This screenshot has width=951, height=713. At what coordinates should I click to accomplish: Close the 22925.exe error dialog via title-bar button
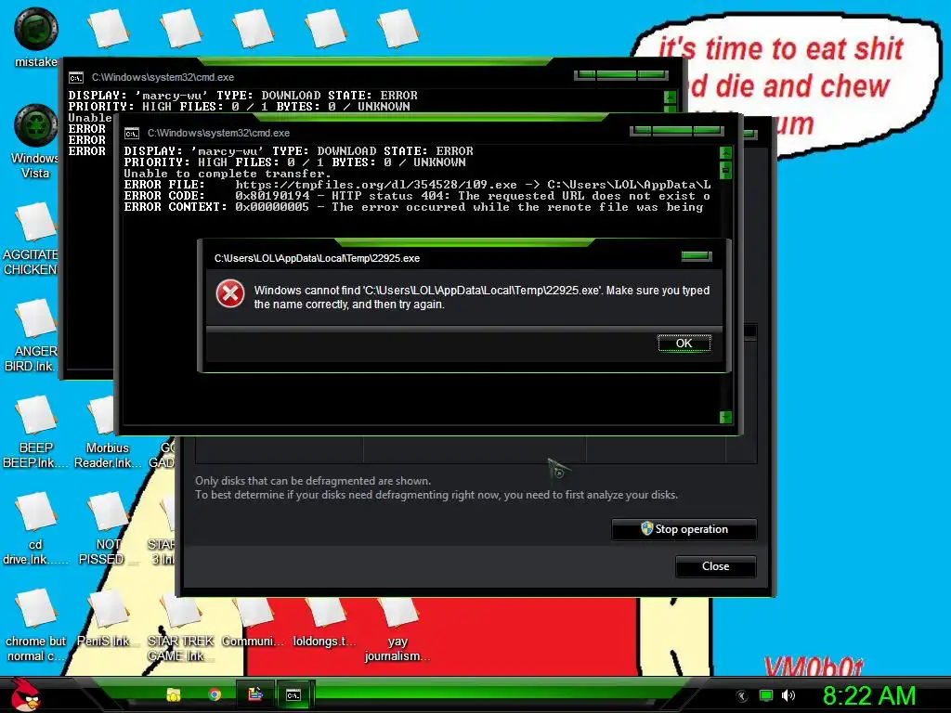pyautogui.click(x=697, y=256)
